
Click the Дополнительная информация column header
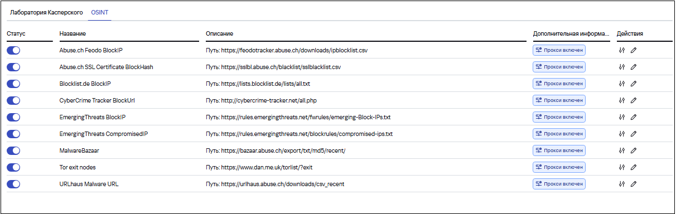click(x=571, y=33)
